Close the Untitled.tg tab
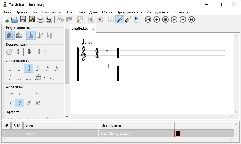 (92, 28)
